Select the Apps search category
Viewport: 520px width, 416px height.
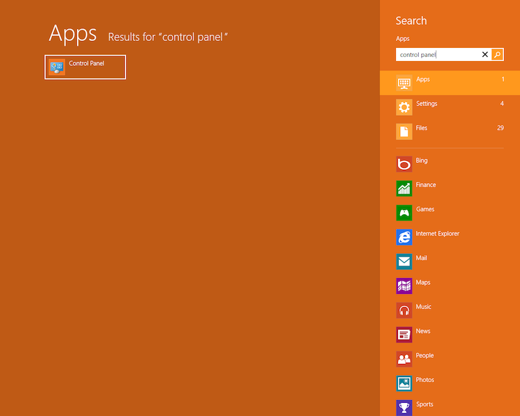(x=449, y=83)
